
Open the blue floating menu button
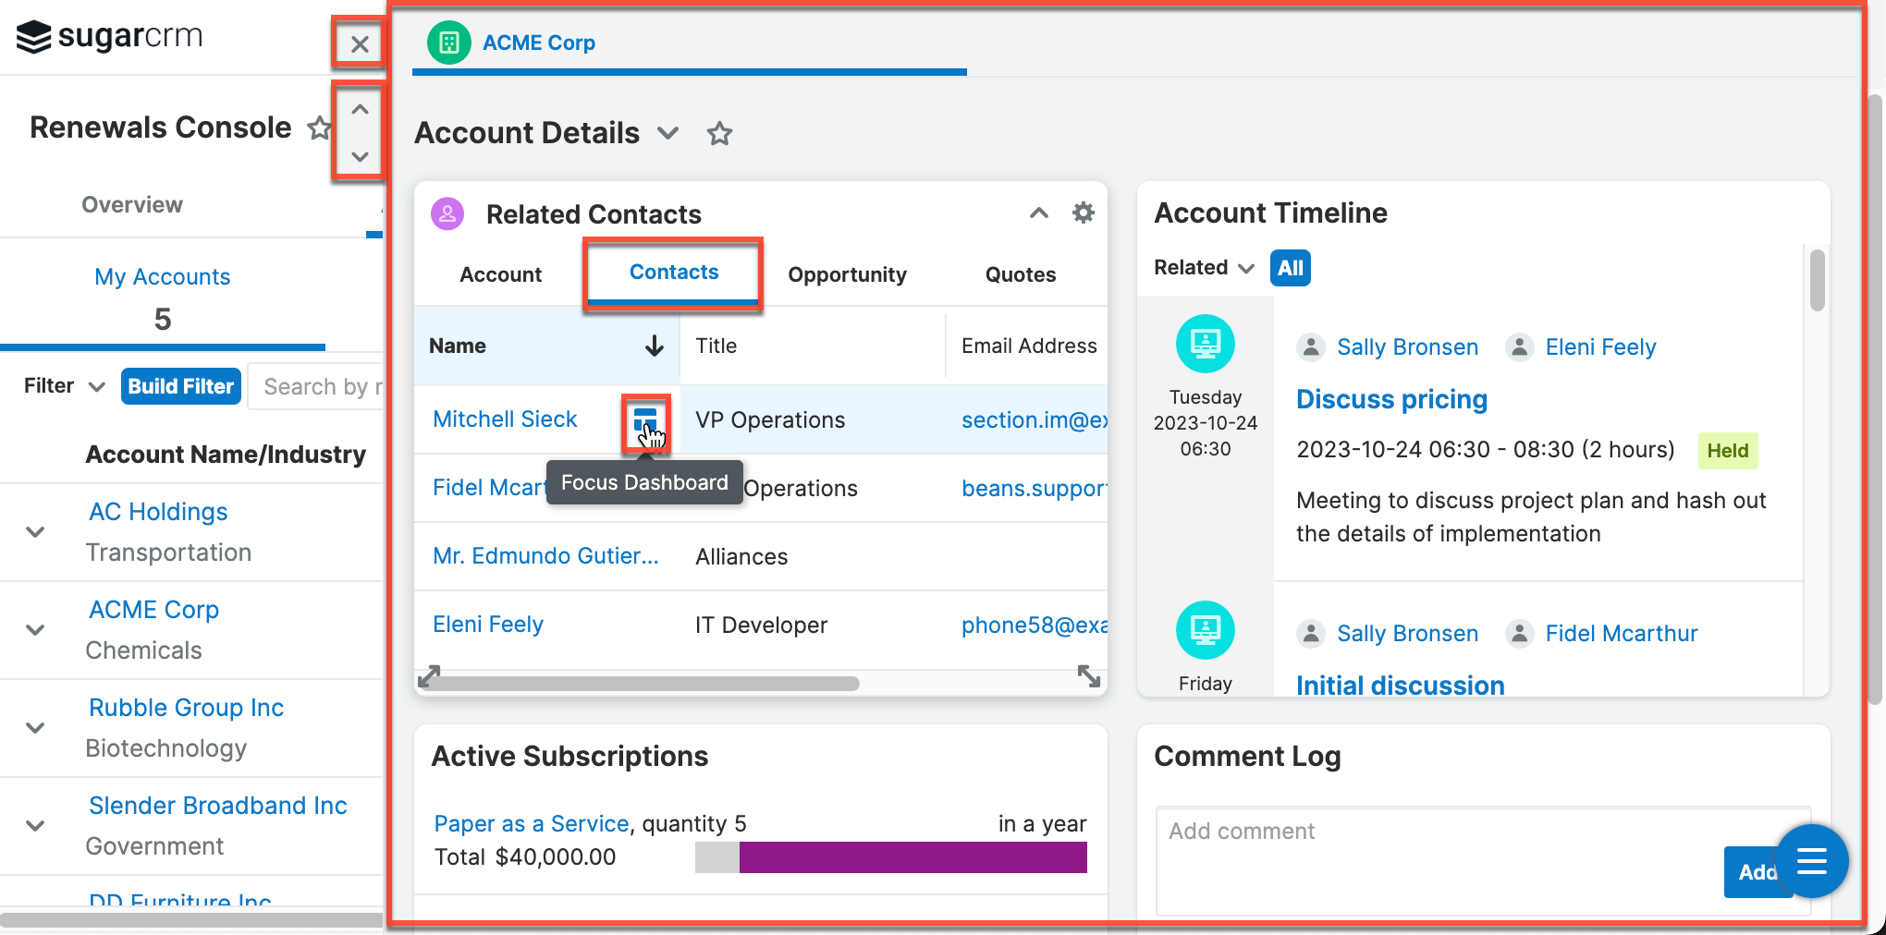click(1811, 861)
